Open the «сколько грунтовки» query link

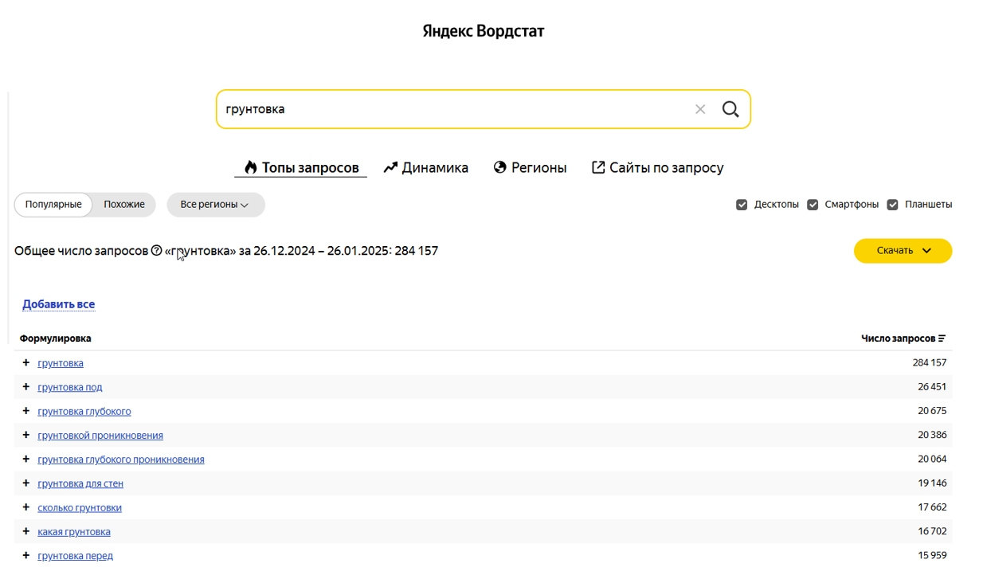[x=80, y=508]
